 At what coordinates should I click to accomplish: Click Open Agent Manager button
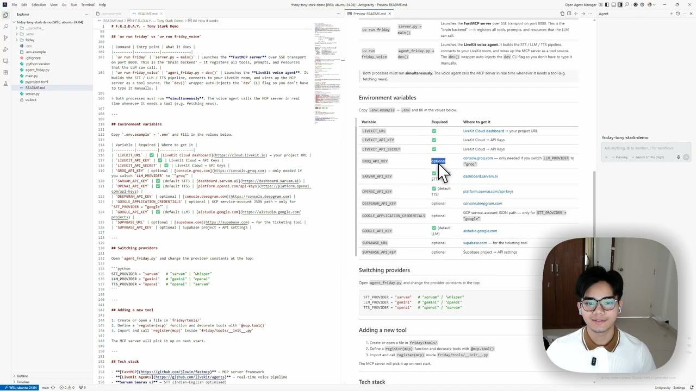click(x=581, y=5)
